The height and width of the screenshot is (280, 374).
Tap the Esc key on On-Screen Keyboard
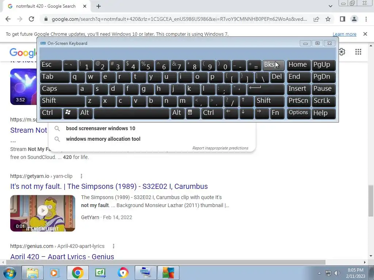(51, 65)
